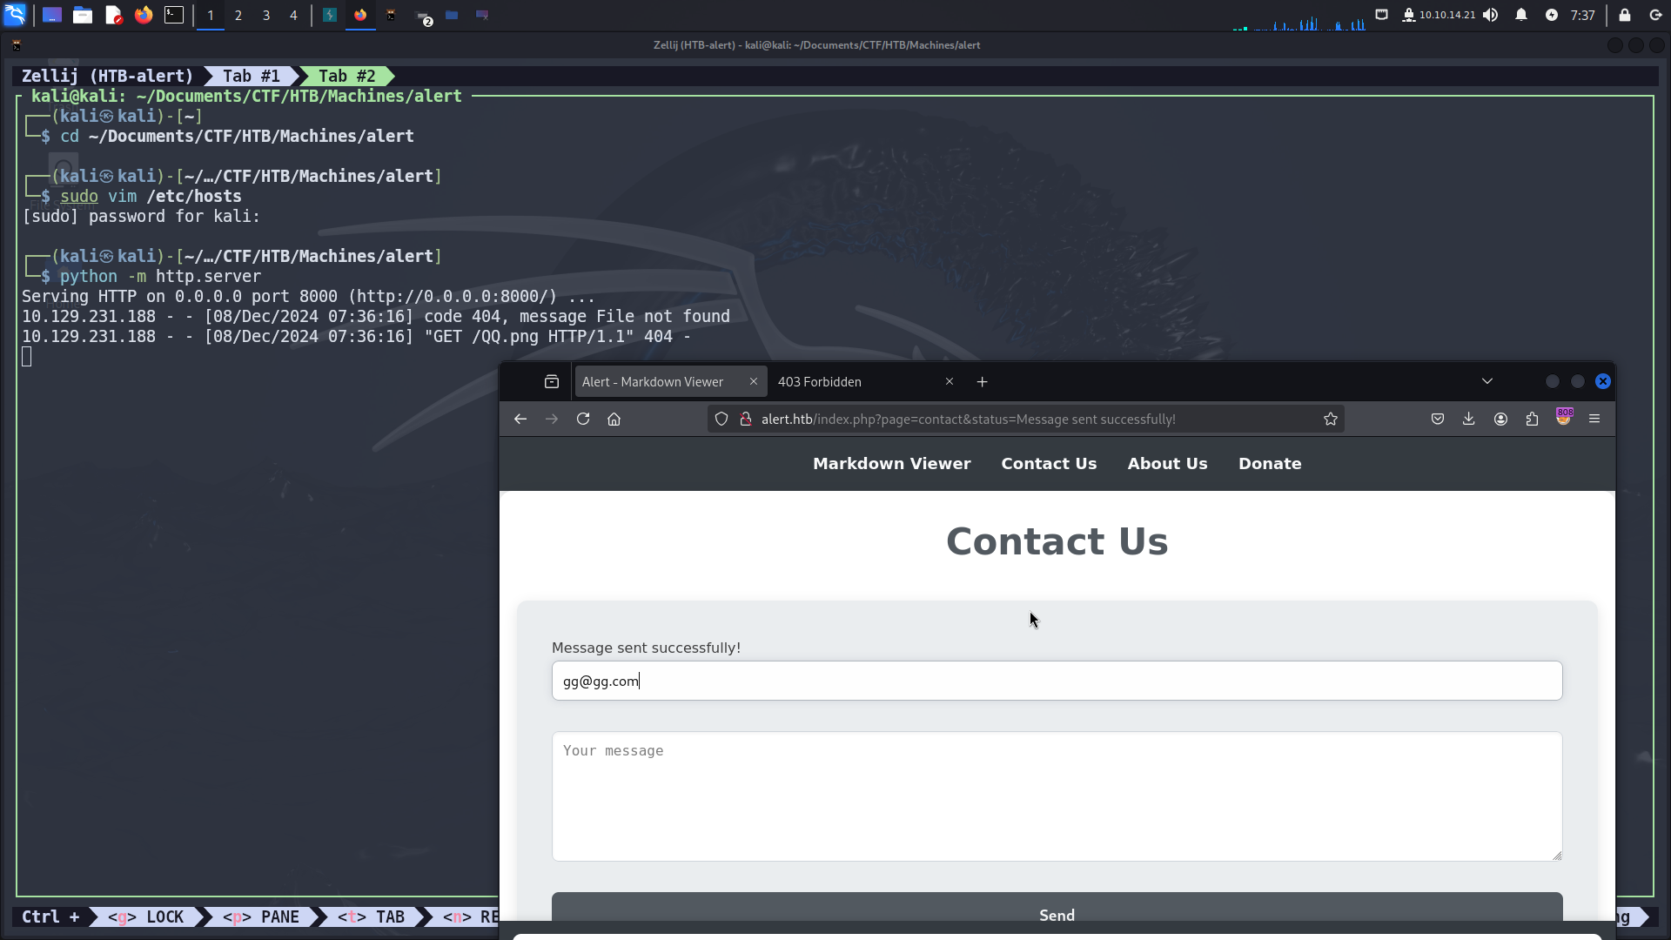This screenshot has height=940, width=1671.
Task: Click the Firefox home icon
Action: click(x=614, y=420)
